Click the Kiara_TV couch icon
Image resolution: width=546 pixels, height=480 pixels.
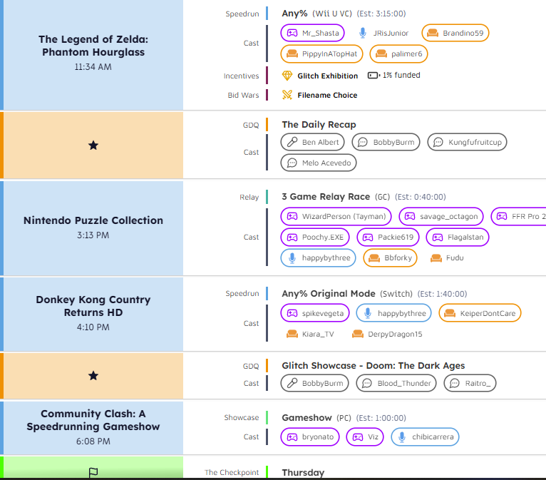[292, 334]
